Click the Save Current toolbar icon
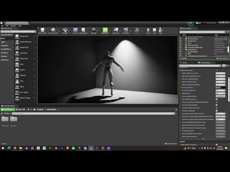The width and height of the screenshot is (230, 172). [42, 30]
